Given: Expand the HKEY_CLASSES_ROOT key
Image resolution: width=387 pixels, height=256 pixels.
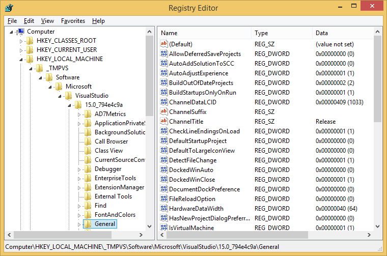Looking at the screenshot, I should pos(21,41).
